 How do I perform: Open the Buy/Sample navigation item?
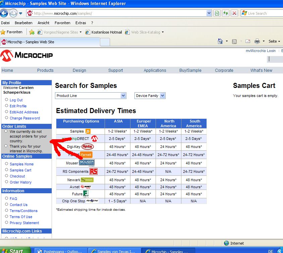click(190, 70)
